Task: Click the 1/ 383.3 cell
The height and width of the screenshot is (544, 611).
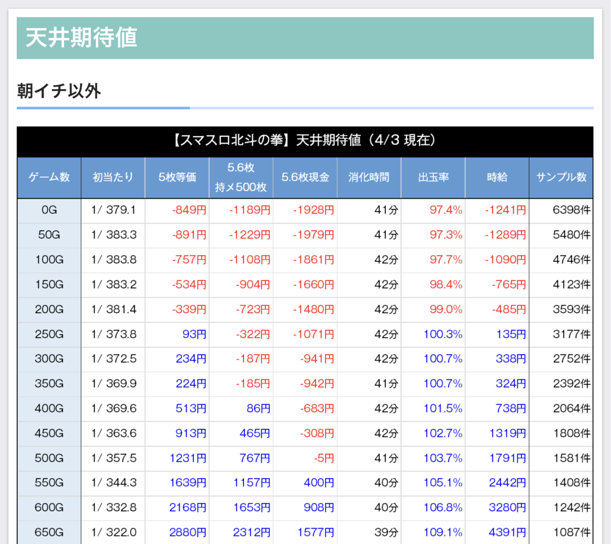Action: (113, 235)
